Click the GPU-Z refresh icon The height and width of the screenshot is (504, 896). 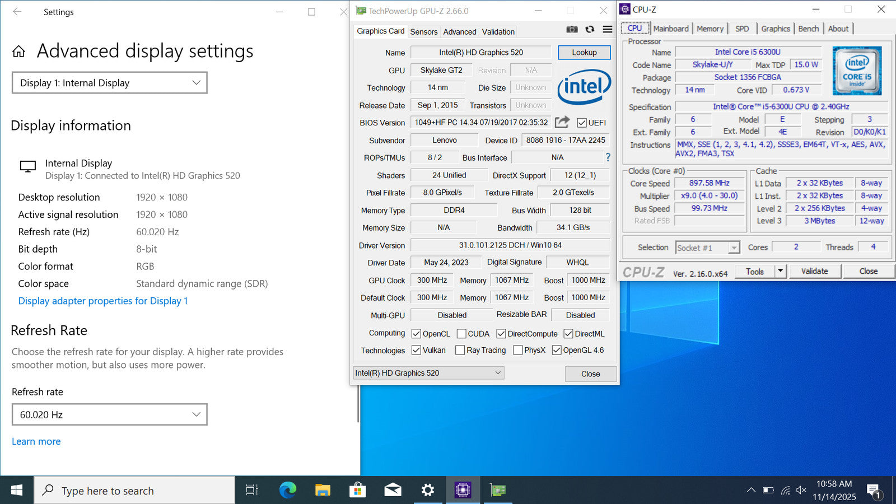pos(590,30)
